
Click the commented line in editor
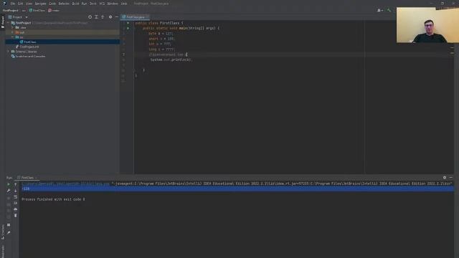tap(168, 54)
